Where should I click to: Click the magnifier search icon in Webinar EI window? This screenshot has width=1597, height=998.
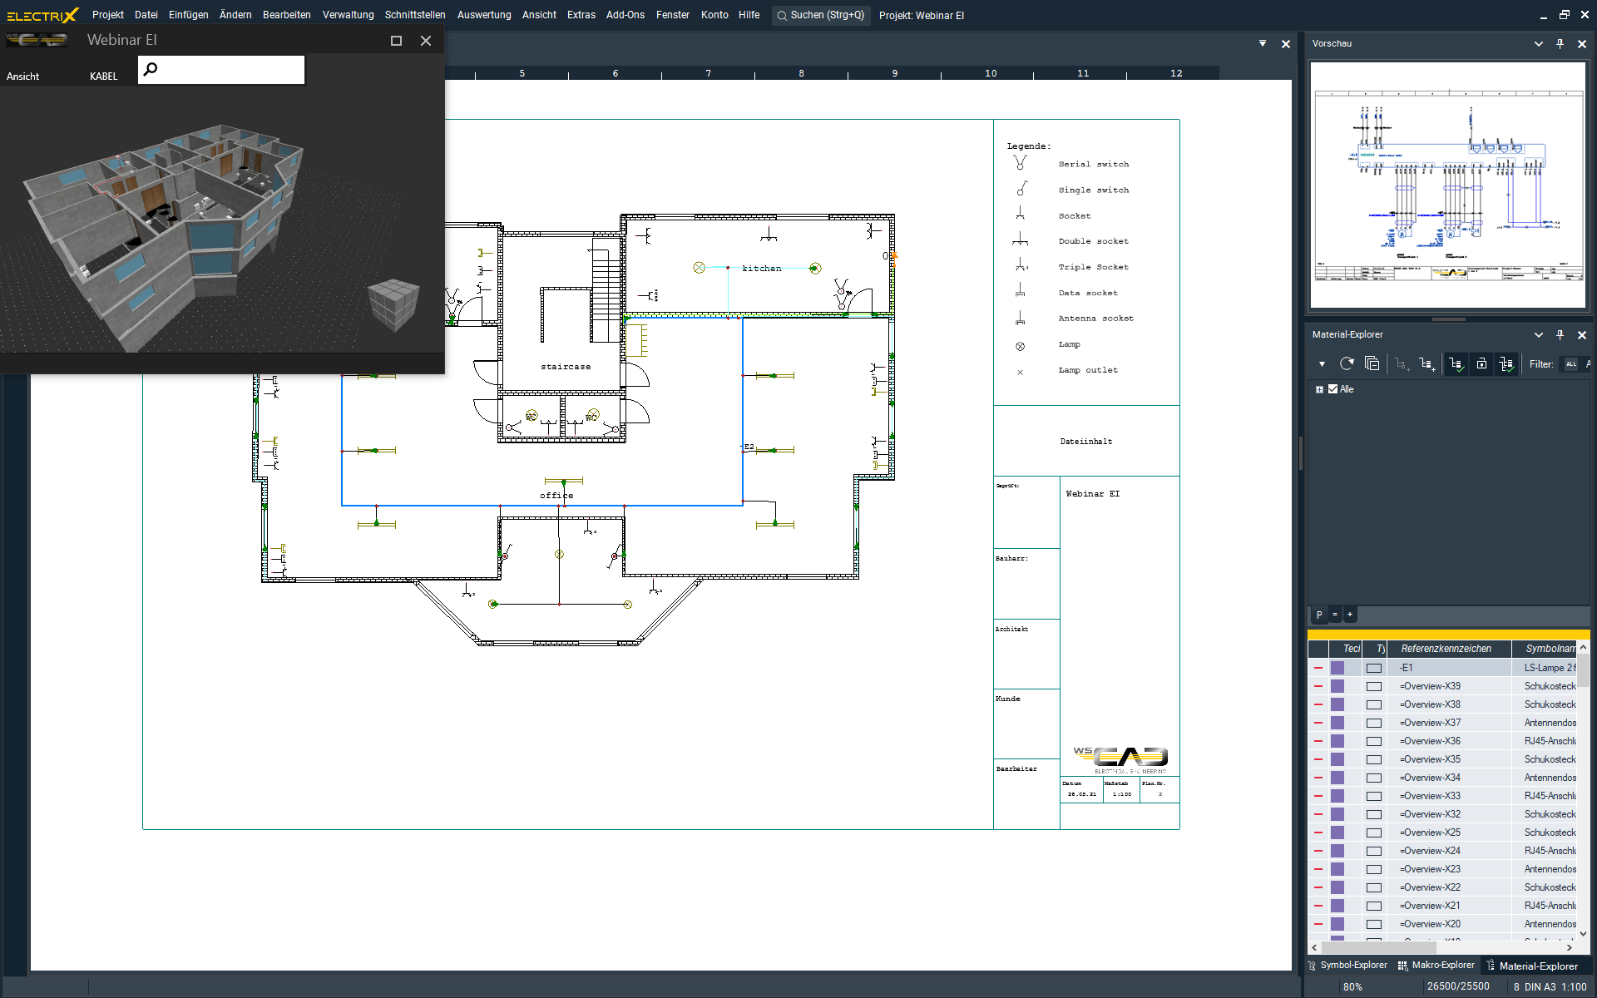tap(151, 69)
